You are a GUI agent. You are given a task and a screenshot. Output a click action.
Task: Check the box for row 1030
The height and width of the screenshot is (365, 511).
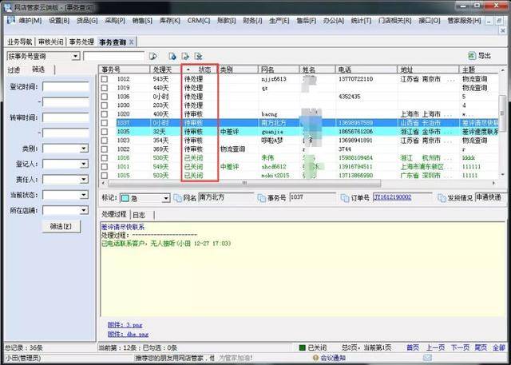point(104,105)
